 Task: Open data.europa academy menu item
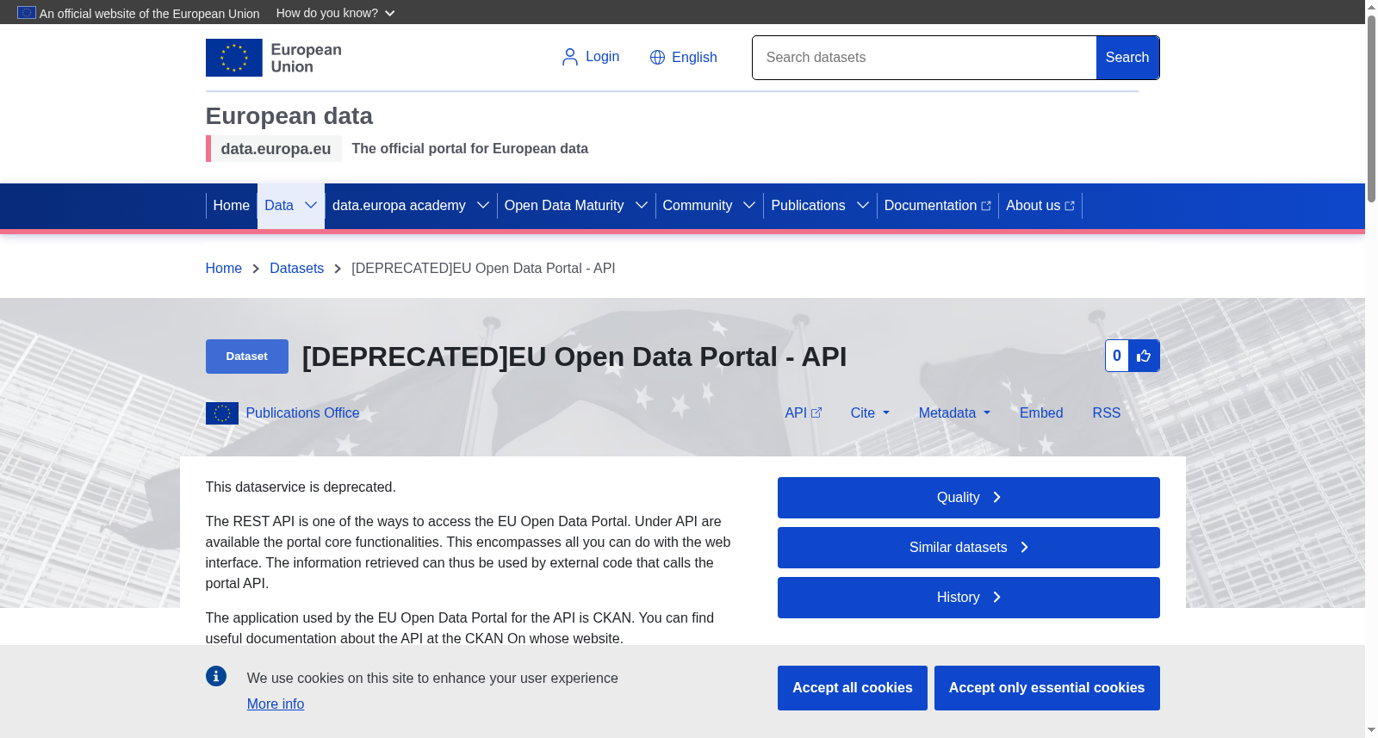coord(399,206)
